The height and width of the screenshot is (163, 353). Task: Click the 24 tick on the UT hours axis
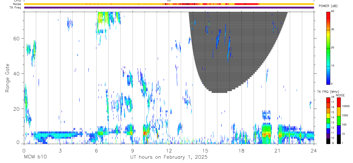pyautogui.click(x=314, y=150)
